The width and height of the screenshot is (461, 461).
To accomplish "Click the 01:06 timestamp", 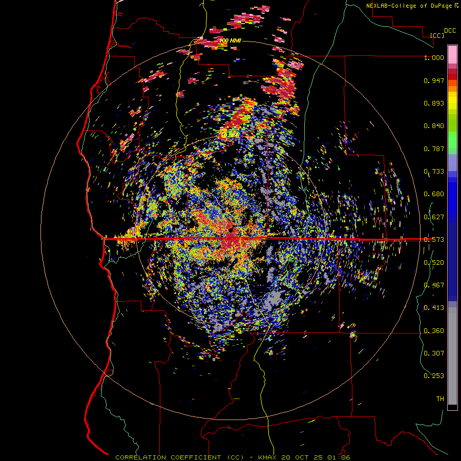I will click(339, 457).
